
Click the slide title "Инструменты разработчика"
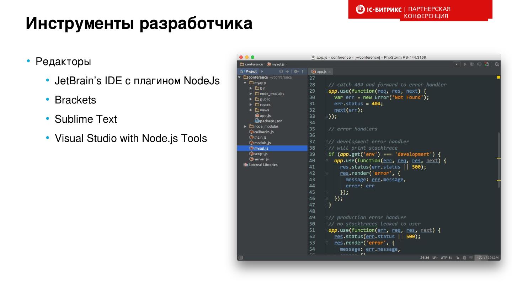(139, 23)
